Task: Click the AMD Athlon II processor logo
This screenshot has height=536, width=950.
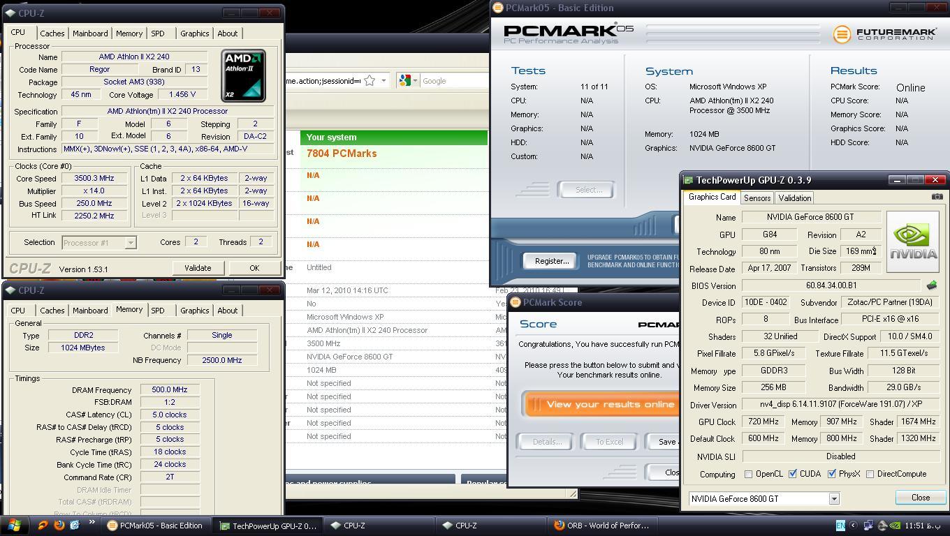Action: pyautogui.click(x=243, y=75)
